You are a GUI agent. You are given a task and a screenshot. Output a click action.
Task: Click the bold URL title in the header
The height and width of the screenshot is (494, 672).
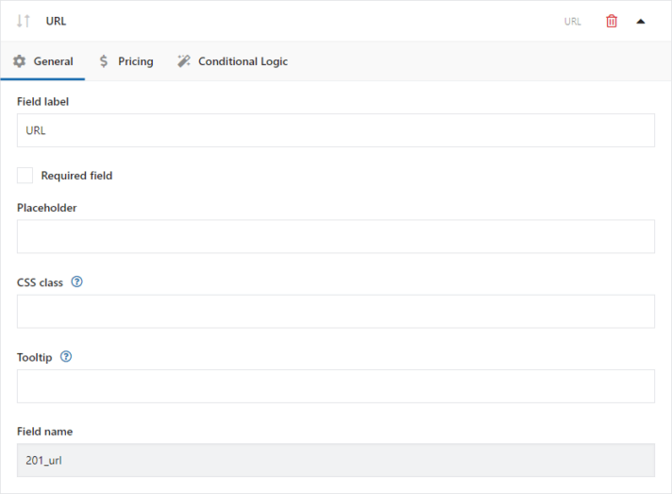[x=56, y=21]
